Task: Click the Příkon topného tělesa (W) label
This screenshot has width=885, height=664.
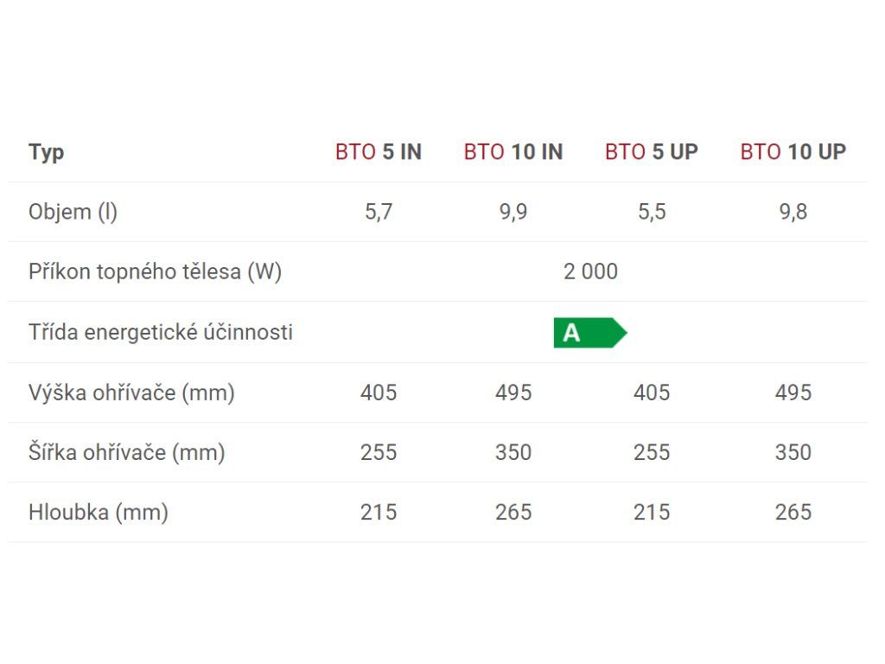Action: click(x=156, y=271)
